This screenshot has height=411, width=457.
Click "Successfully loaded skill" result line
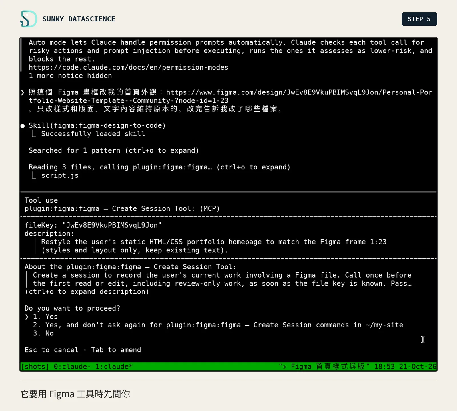93,134
